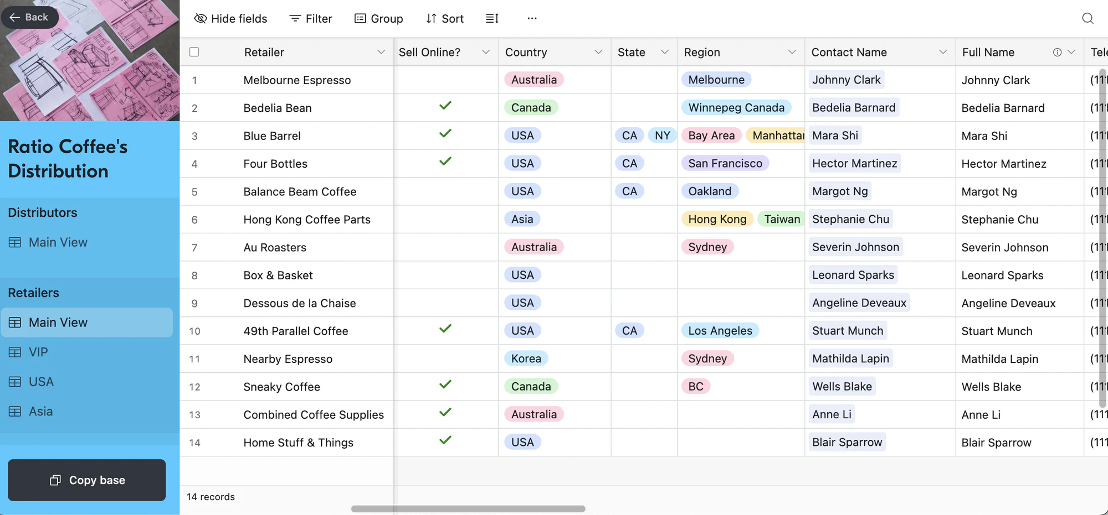This screenshot has height=515, width=1108.
Task: Click the search magnifier icon
Action: 1088,18
